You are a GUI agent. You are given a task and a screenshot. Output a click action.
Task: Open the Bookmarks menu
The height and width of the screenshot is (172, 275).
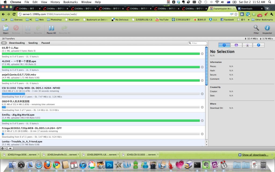pos(70,2)
